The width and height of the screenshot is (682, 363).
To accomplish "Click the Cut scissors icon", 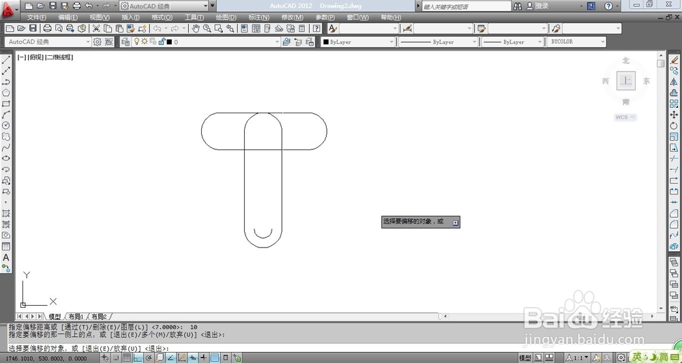I will [96, 28].
